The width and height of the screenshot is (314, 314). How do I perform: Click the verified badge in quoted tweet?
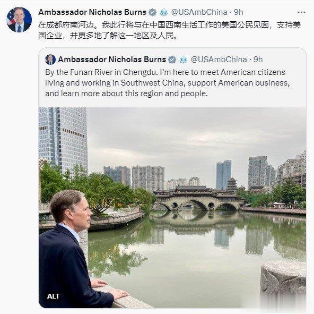[x=172, y=60]
